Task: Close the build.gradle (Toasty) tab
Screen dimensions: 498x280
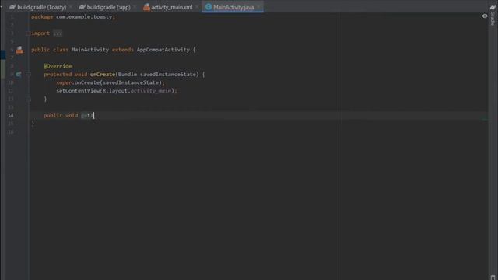Action: pos(71,7)
